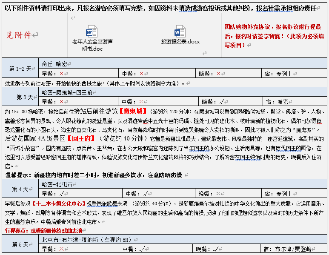Select the red 见附件 text
Viewport: 329px width, 255px height.
(19, 35)
